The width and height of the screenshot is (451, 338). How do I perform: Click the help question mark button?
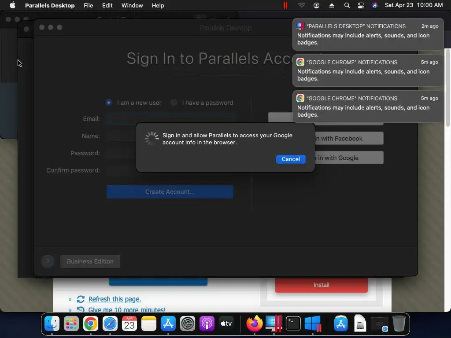[x=48, y=261]
